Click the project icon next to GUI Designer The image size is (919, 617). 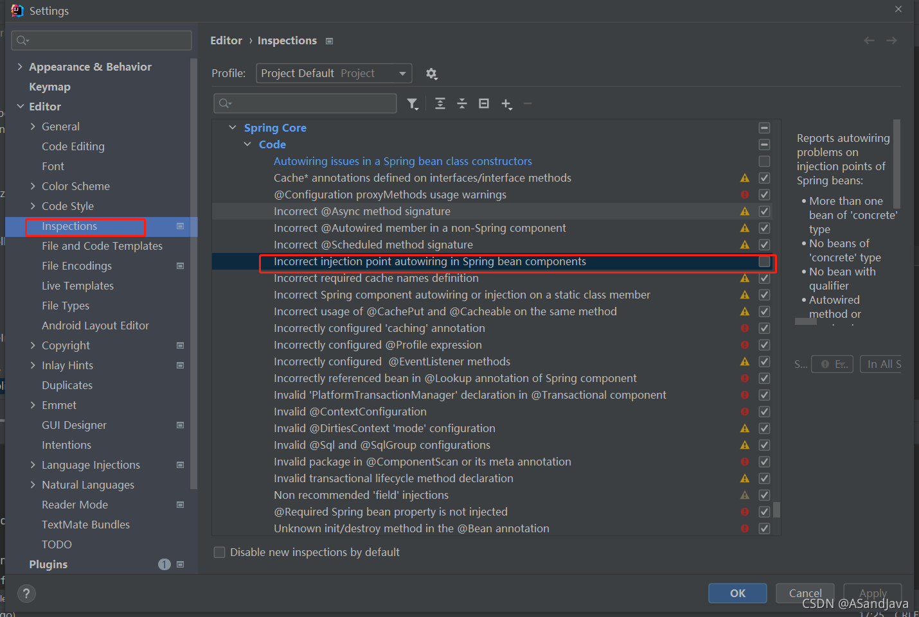pyautogui.click(x=180, y=425)
